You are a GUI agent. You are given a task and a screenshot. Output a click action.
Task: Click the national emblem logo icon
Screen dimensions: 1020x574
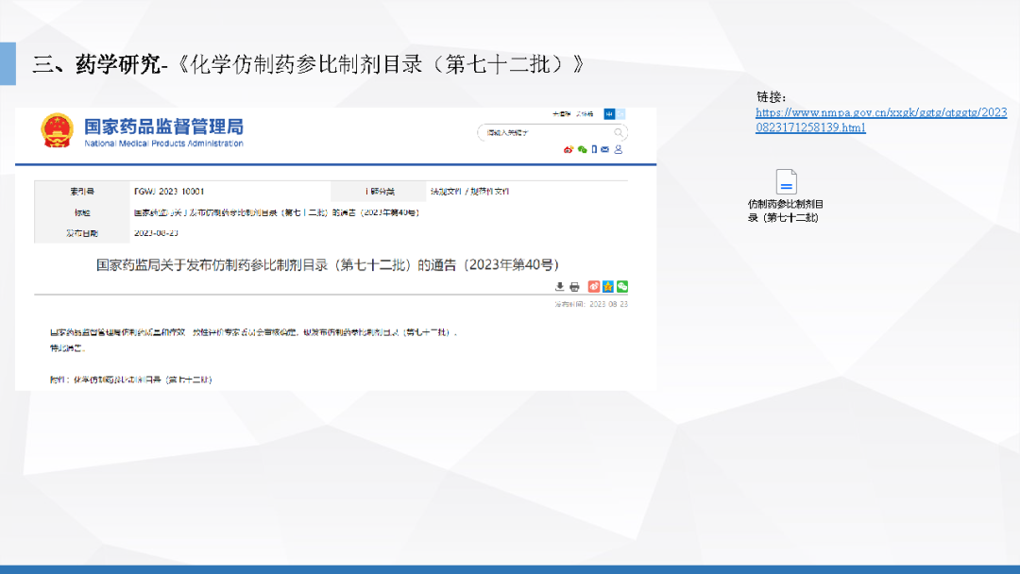click(x=57, y=130)
